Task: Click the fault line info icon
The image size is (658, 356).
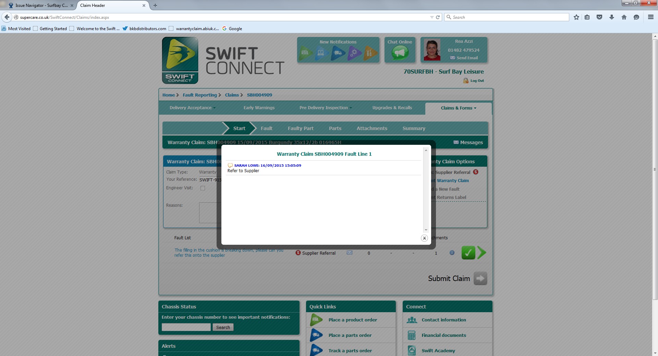Action: point(452,253)
